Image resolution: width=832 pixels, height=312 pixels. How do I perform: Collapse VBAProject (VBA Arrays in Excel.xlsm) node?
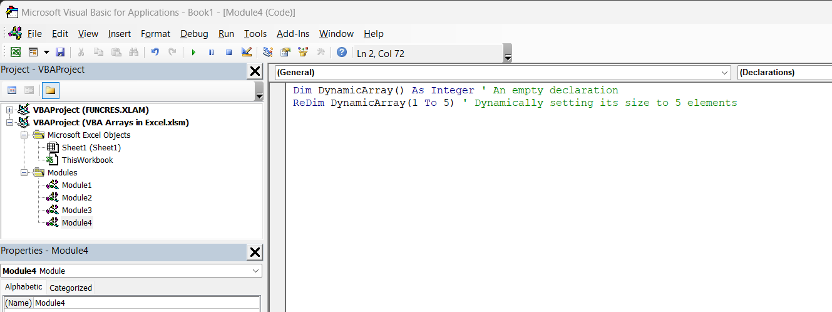9,123
